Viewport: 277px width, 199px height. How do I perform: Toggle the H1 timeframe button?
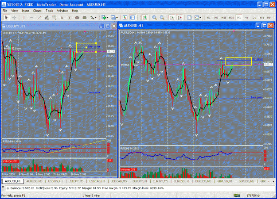[239, 18]
